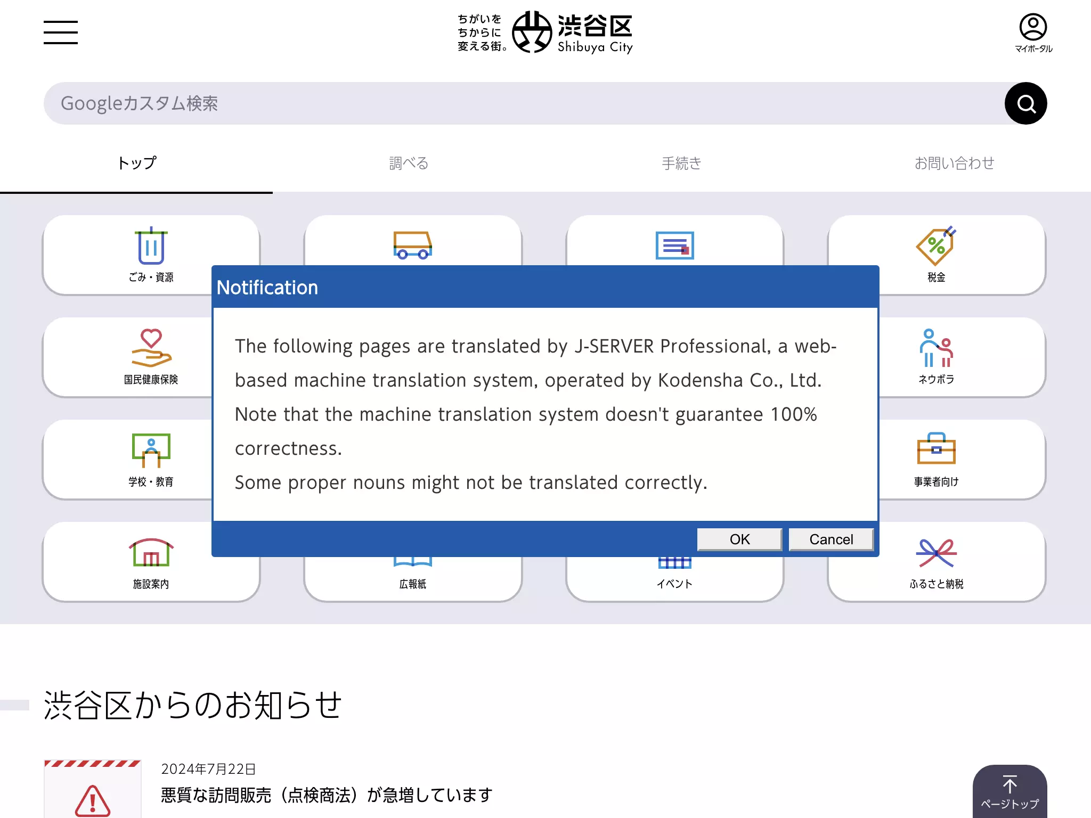
Task: Click the warning triangle news thumbnail
Action: pos(93,789)
